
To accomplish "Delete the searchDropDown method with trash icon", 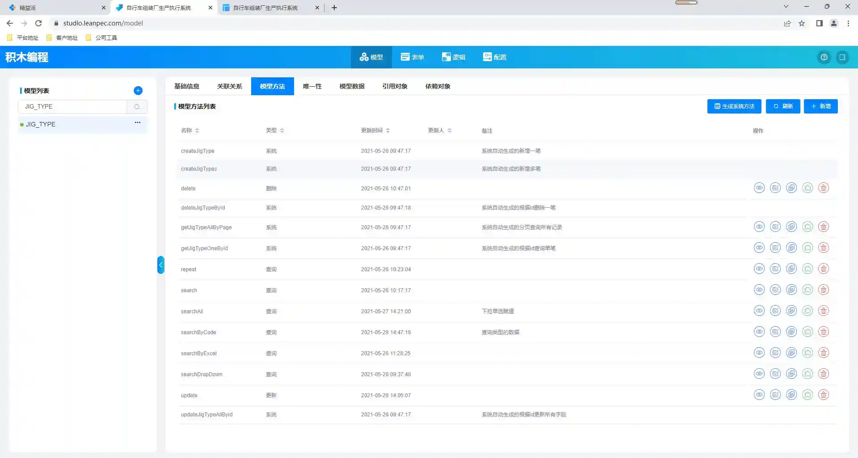I will point(823,374).
